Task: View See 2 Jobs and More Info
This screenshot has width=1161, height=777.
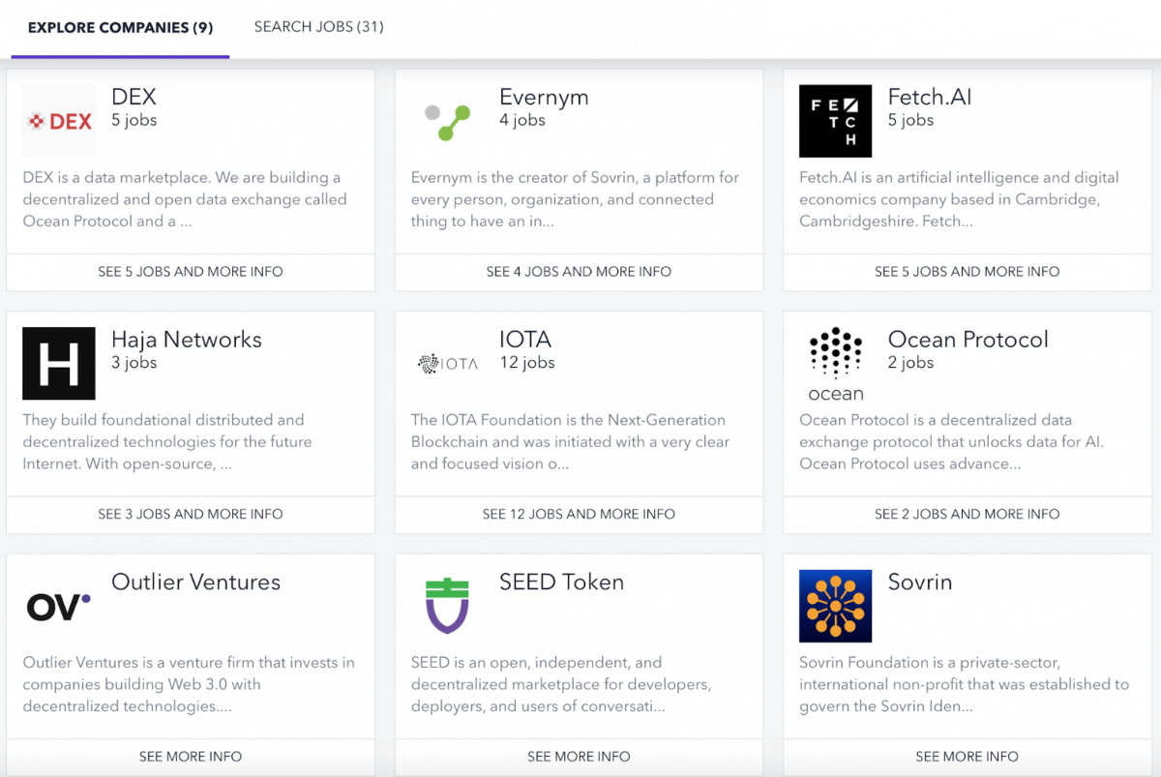Action: 967,515
